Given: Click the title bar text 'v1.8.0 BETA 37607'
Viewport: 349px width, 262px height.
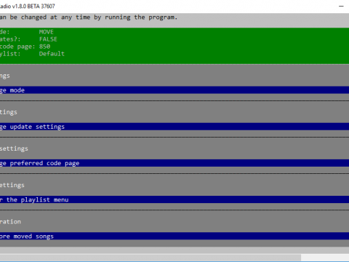Looking at the screenshot, I should (x=33, y=6).
